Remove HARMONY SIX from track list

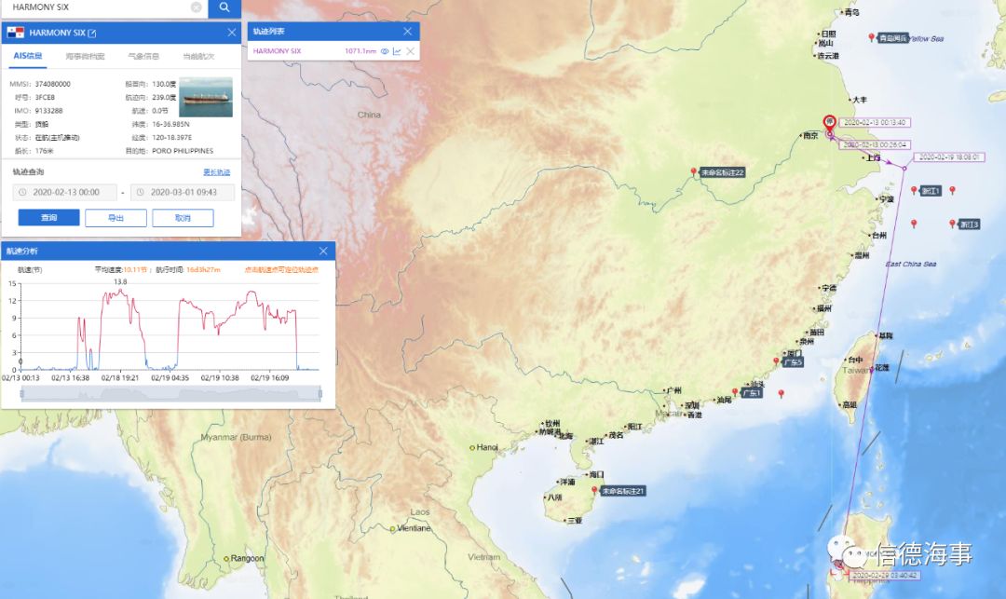tap(410, 51)
